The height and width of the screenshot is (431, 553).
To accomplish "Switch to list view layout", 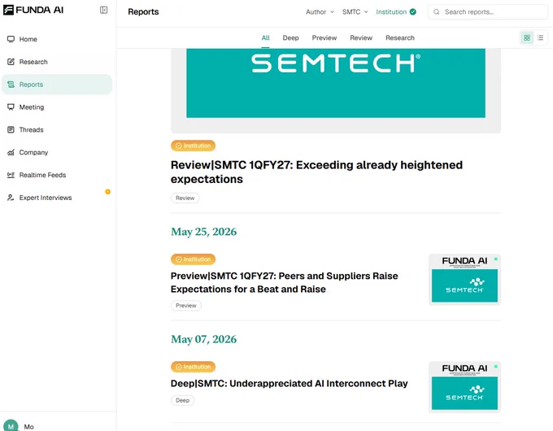I will [540, 37].
